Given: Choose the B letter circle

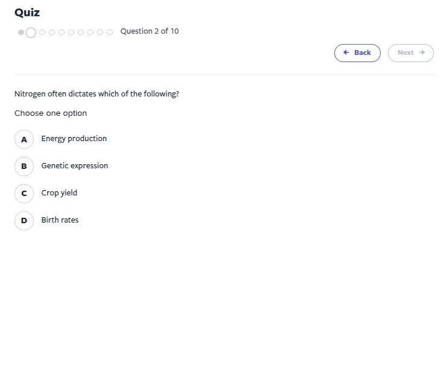Looking at the screenshot, I should click(24, 166).
